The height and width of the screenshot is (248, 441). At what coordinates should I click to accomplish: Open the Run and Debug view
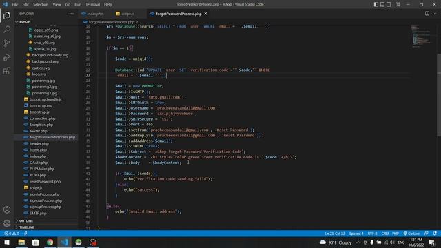(7, 56)
